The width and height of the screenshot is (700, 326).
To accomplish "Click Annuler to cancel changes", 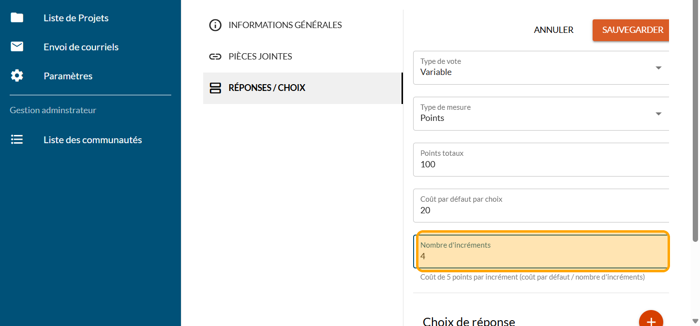I will click(553, 30).
